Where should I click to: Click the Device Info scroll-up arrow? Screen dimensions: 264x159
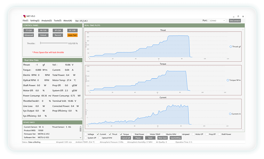[x=80, y=126]
